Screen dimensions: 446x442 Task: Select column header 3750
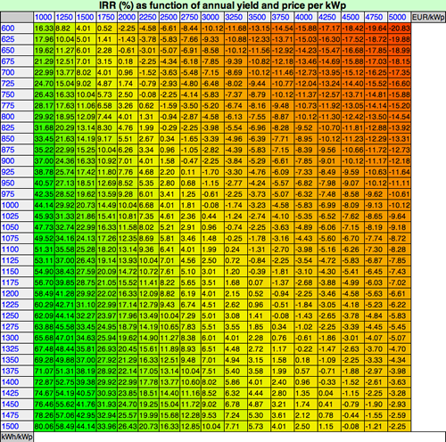pyautogui.click(x=283, y=17)
